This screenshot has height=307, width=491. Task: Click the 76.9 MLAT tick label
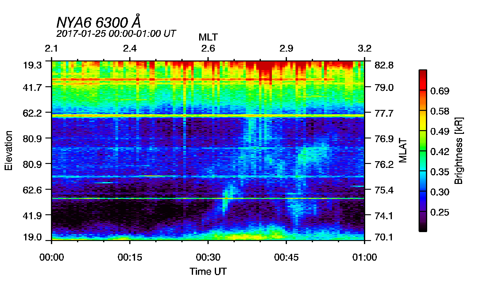click(384, 139)
